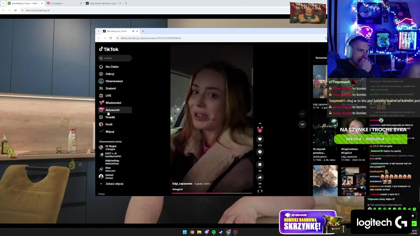
Task: Click the TikTok address bar URL
Action: 151,38
